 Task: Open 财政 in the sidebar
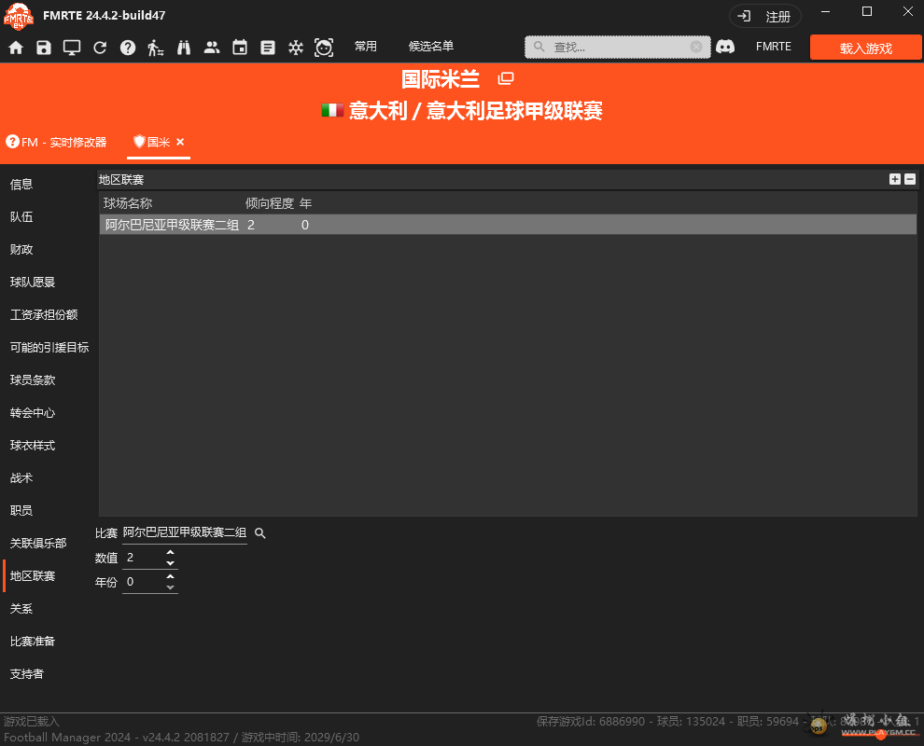coord(21,250)
